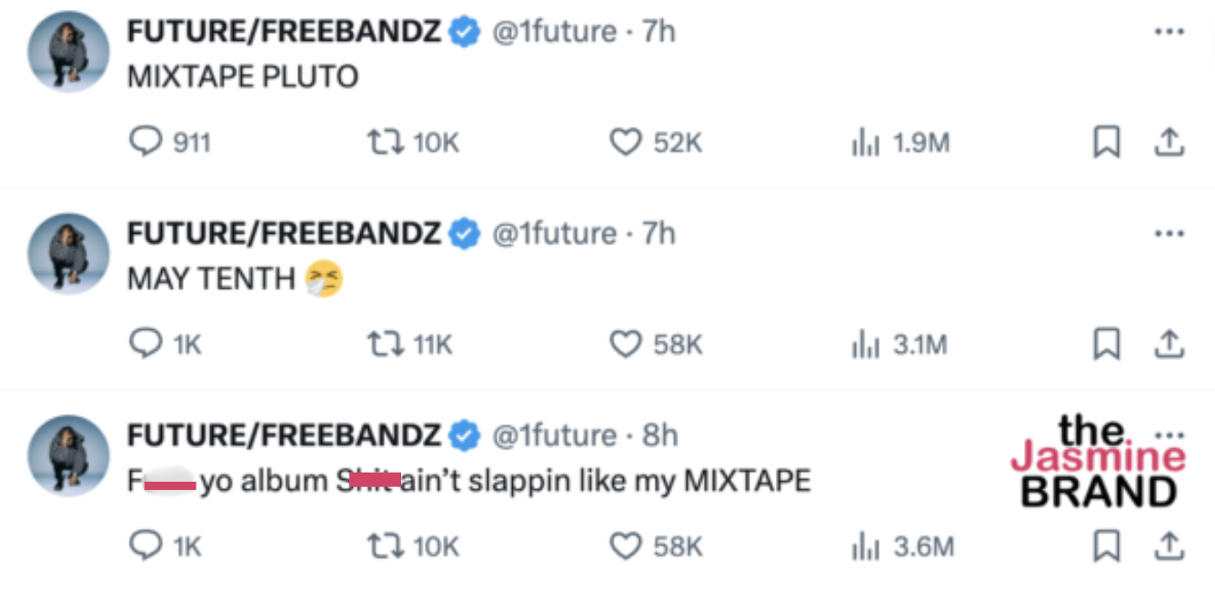Viewport: 1215px width, 589px height.
Task: Open the profile picture on the MAY TENTH tweet
Action: 67,254
